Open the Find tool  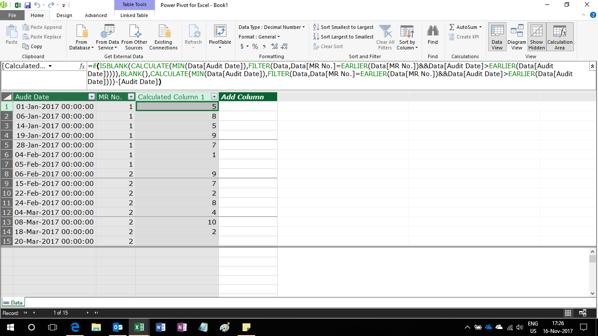pyautogui.click(x=433, y=35)
